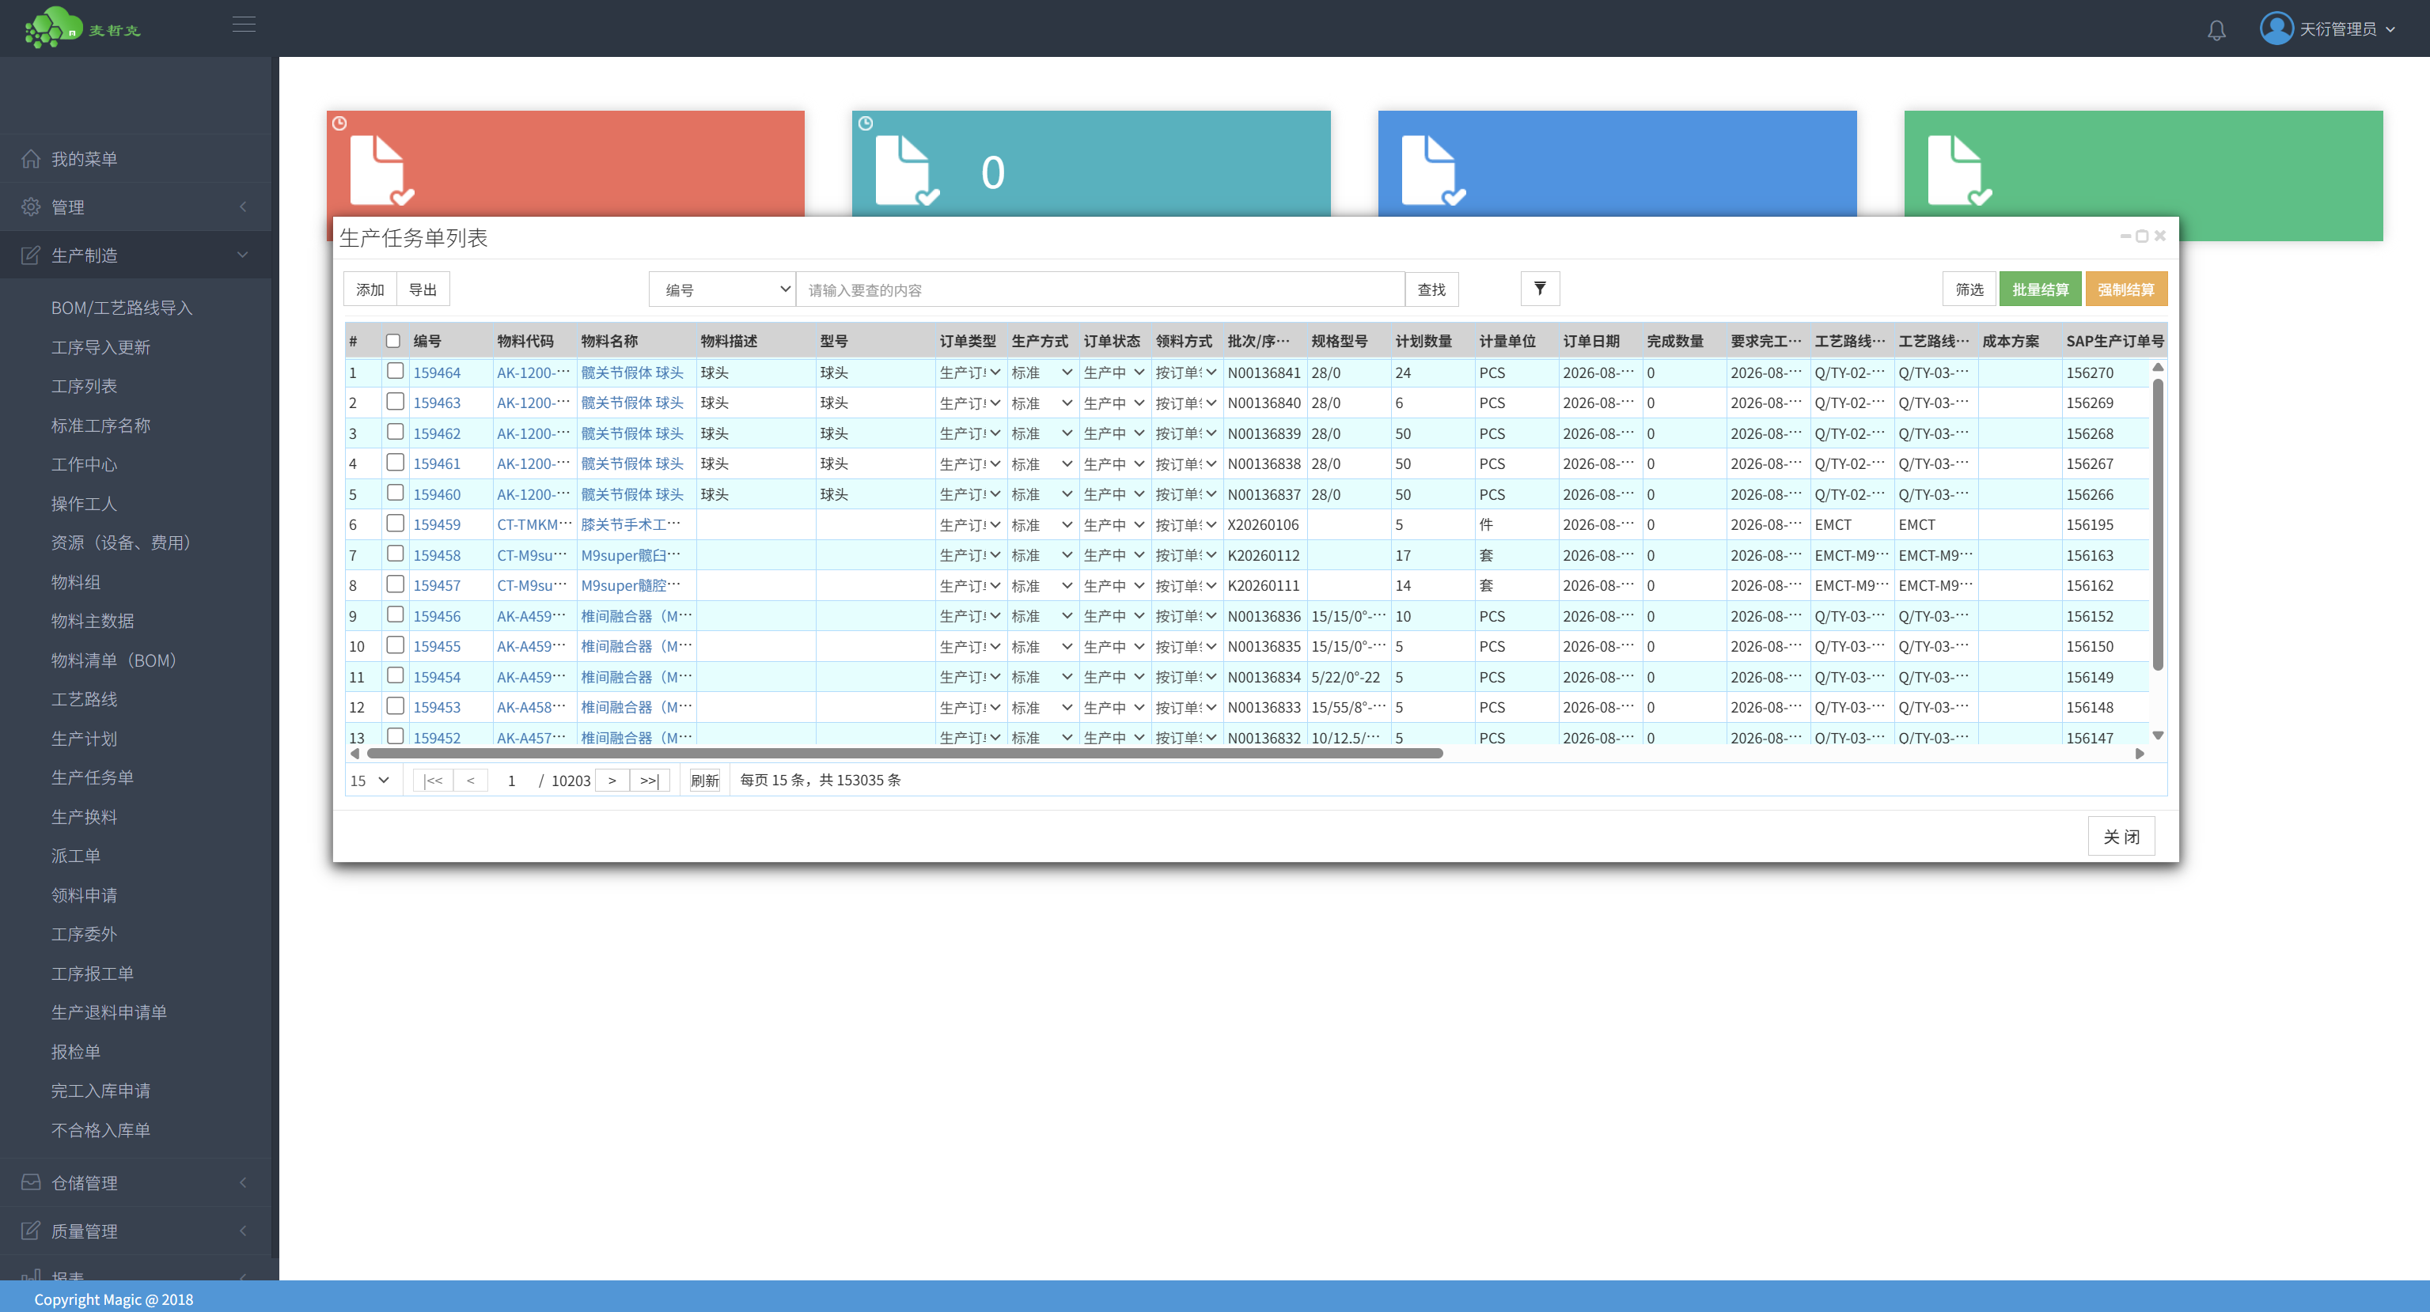The height and width of the screenshot is (1312, 2430).
Task: Check the row 159458 checkbox
Action: [x=396, y=554]
